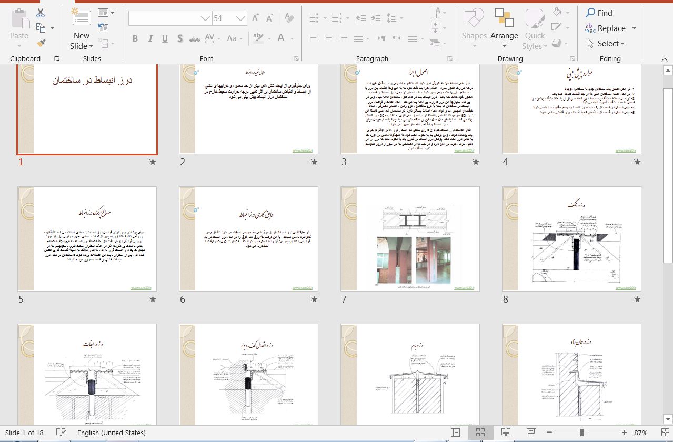673x442 pixels.
Task: Select slide 7 thumbnail with photos
Action: pyautogui.click(x=410, y=239)
